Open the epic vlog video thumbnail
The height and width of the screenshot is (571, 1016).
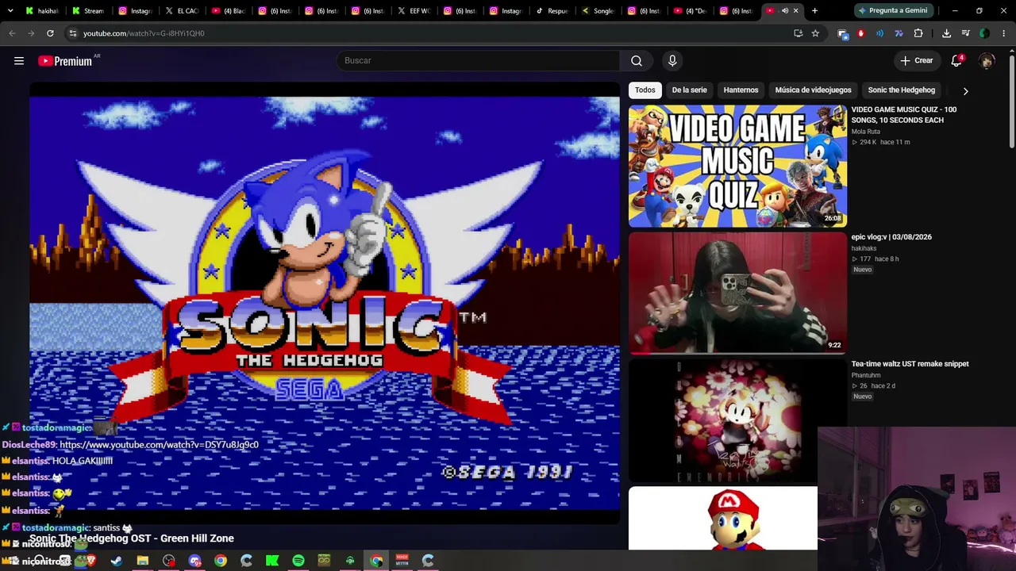coord(737,293)
